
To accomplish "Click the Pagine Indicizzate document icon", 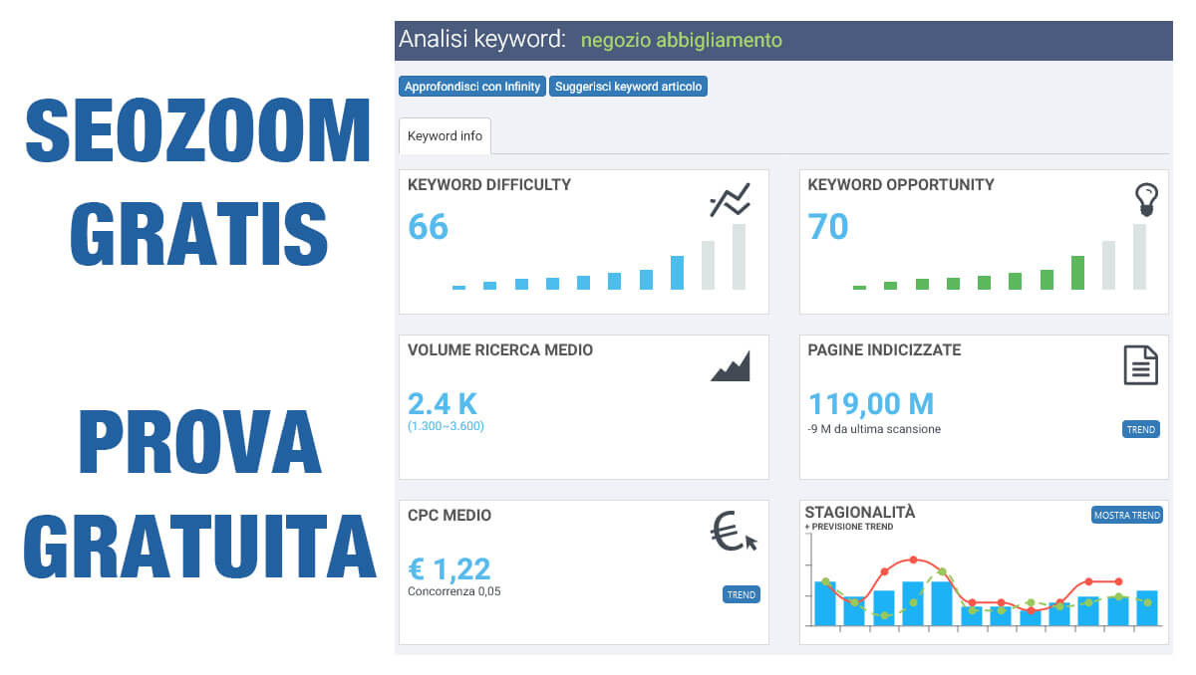I will click(1140, 365).
